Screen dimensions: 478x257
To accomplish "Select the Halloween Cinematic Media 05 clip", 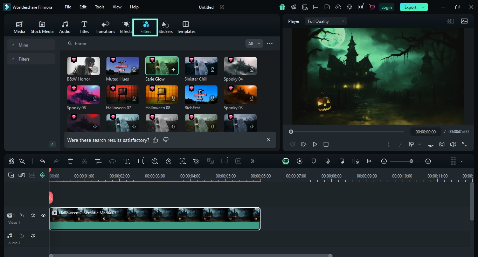I will pyautogui.click(x=155, y=219).
